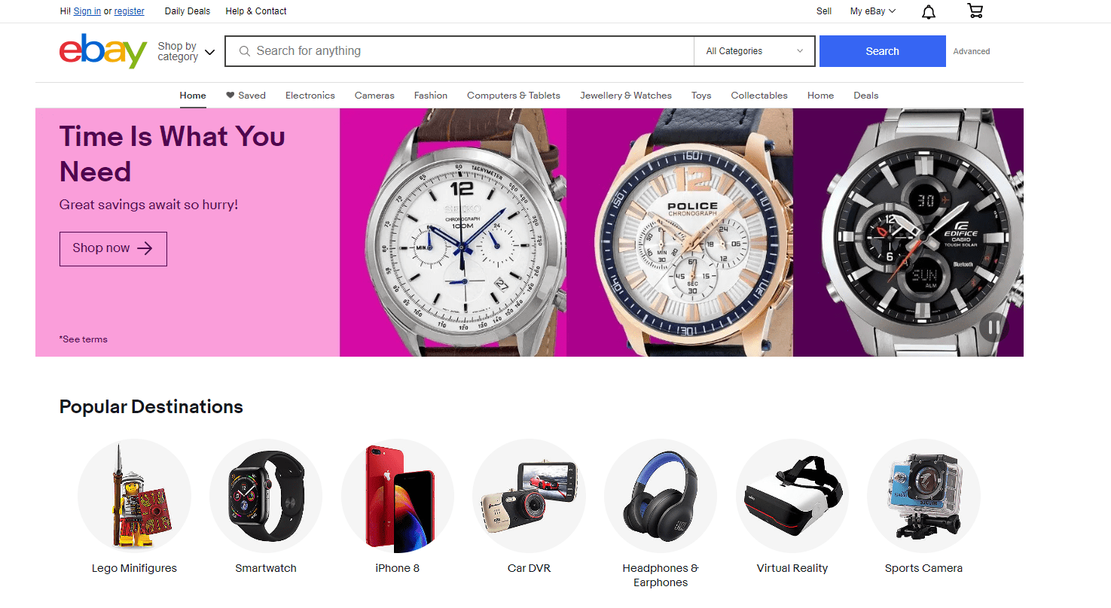
Task: Open the shopping cart icon
Action: [975, 11]
